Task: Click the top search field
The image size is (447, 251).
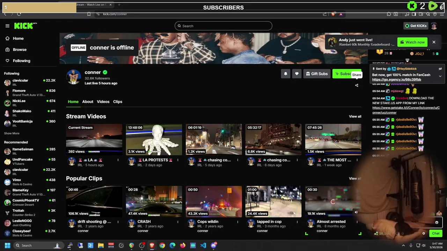Action: (x=223, y=26)
